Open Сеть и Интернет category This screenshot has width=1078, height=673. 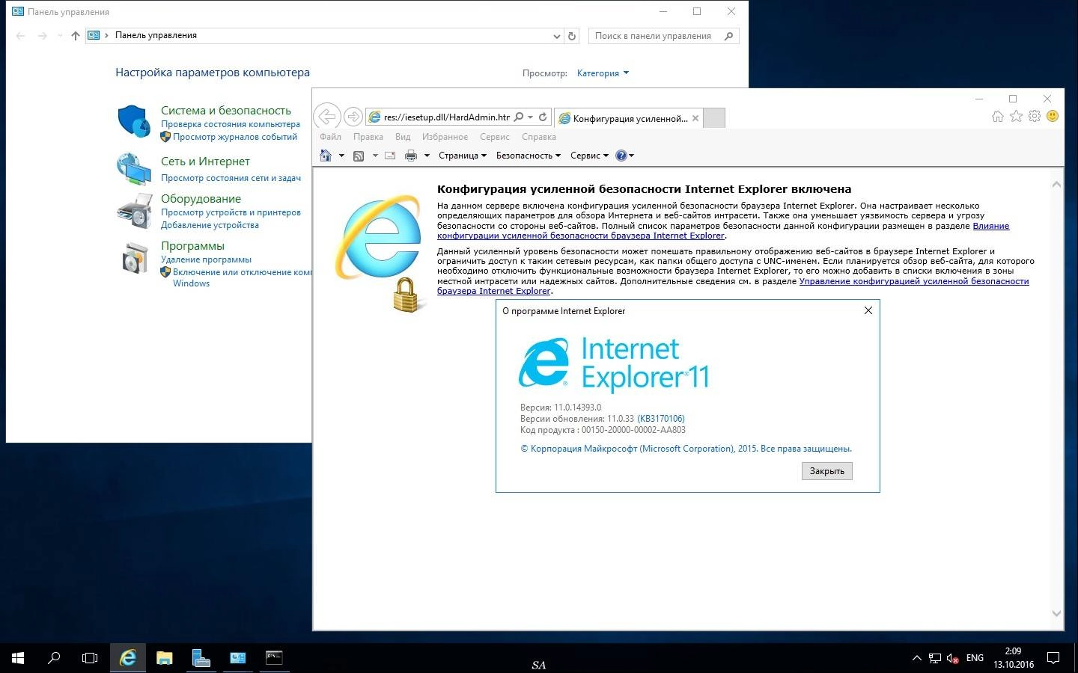coord(205,162)
